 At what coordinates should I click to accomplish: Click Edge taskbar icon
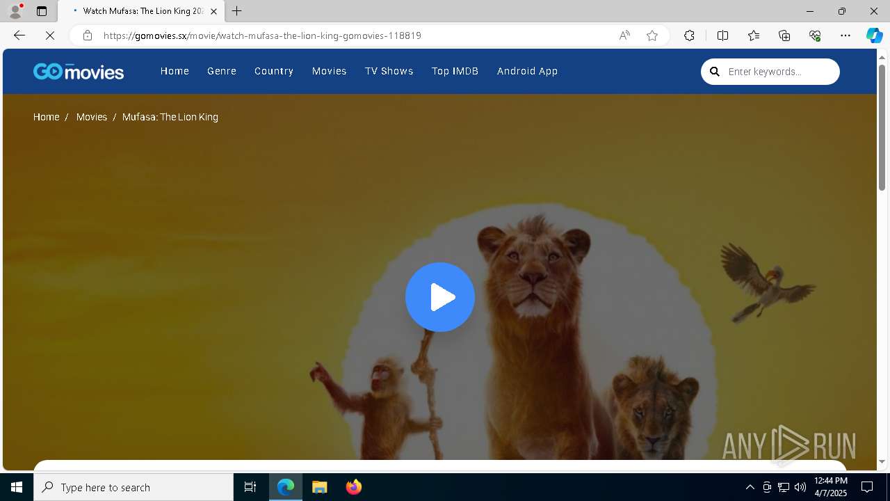(286, 487)
